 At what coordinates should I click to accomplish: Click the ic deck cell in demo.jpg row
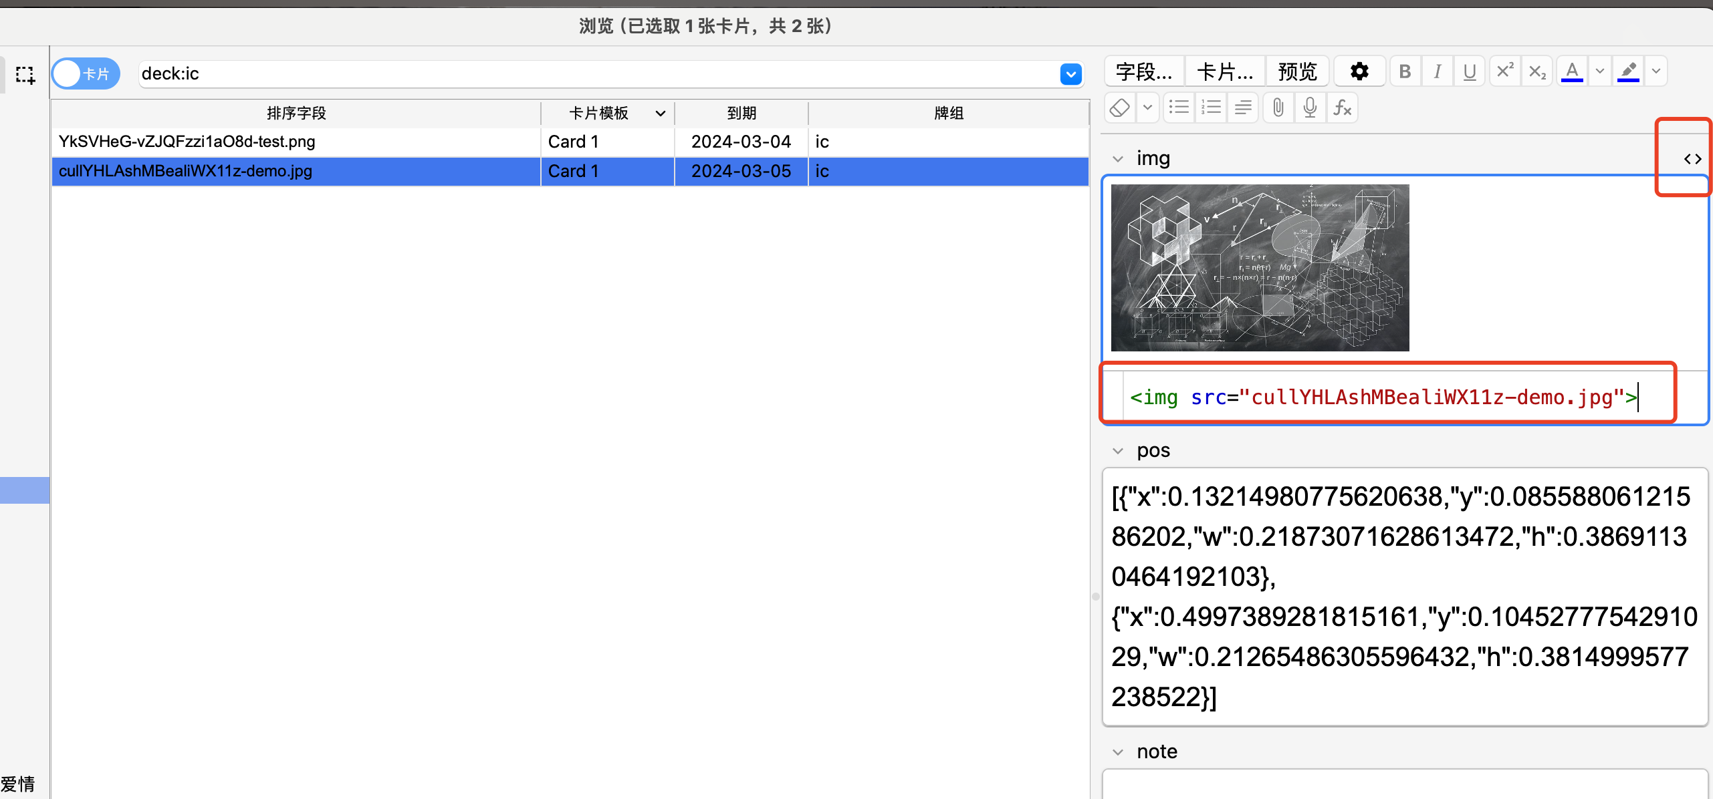pos(948,171)
